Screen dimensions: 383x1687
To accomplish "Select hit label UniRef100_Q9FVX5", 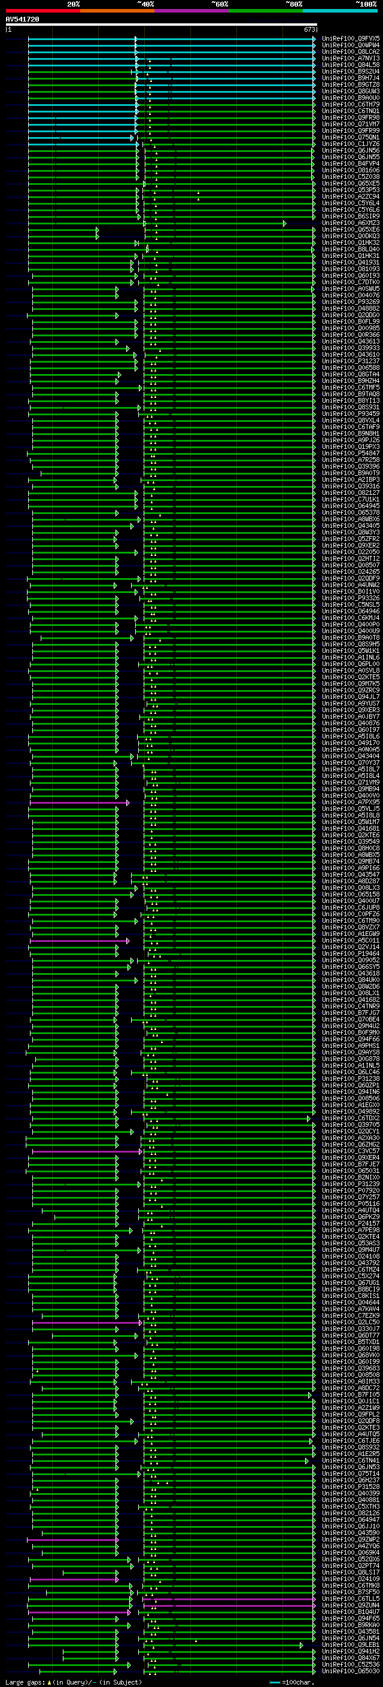I will [x=351, y=39].
